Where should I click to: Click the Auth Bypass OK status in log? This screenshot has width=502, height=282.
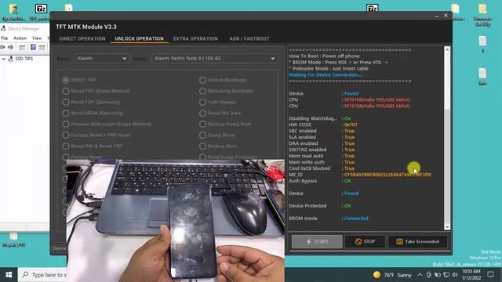[347, 181]
